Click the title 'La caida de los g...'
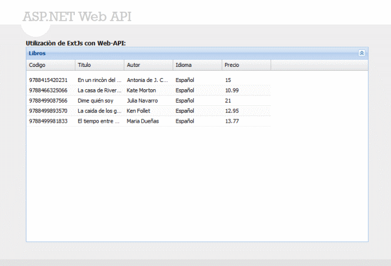The width and height of the screenshot is (391, 266). 99,111
